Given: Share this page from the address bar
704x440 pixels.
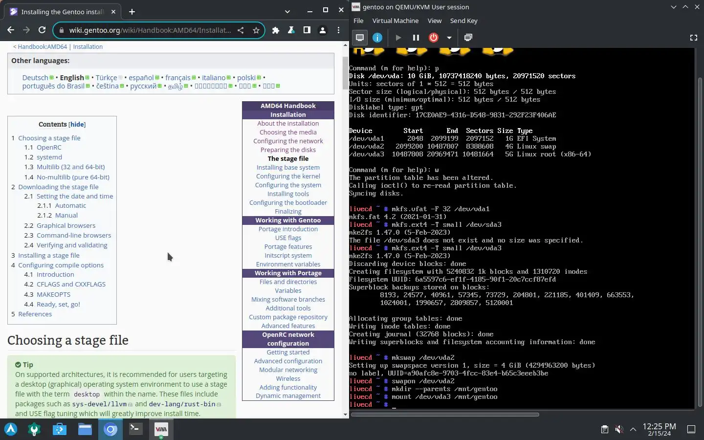Looking at the screenshot, I should 241,30.
